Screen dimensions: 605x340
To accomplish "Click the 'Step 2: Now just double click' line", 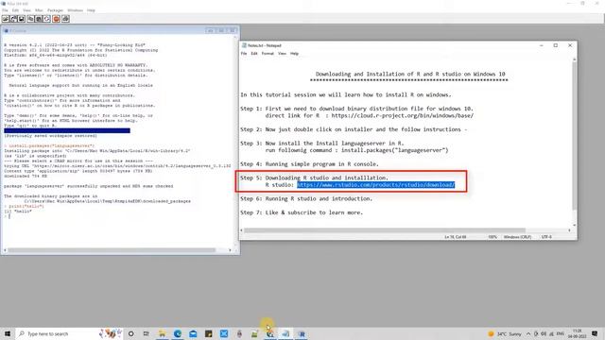I will click(354, 129).
